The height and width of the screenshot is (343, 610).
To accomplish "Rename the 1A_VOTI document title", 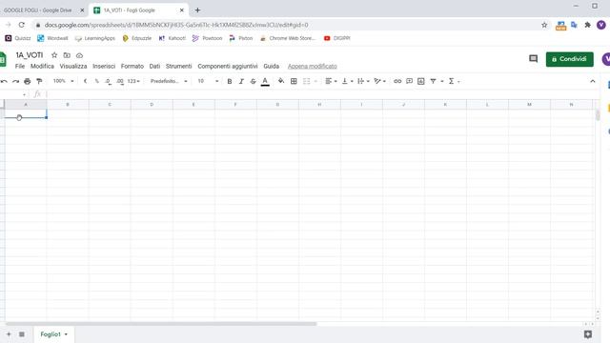I will [x=30, y=55].
